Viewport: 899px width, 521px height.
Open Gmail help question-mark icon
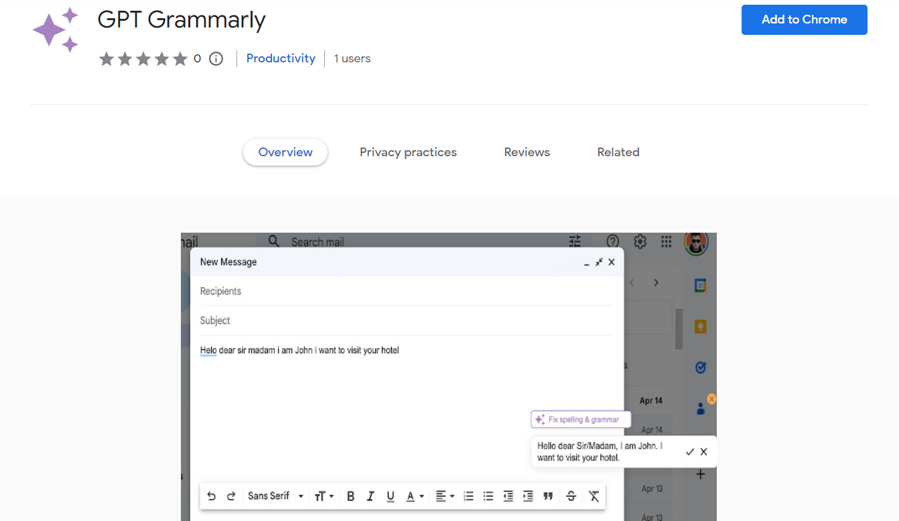point(612,241)
